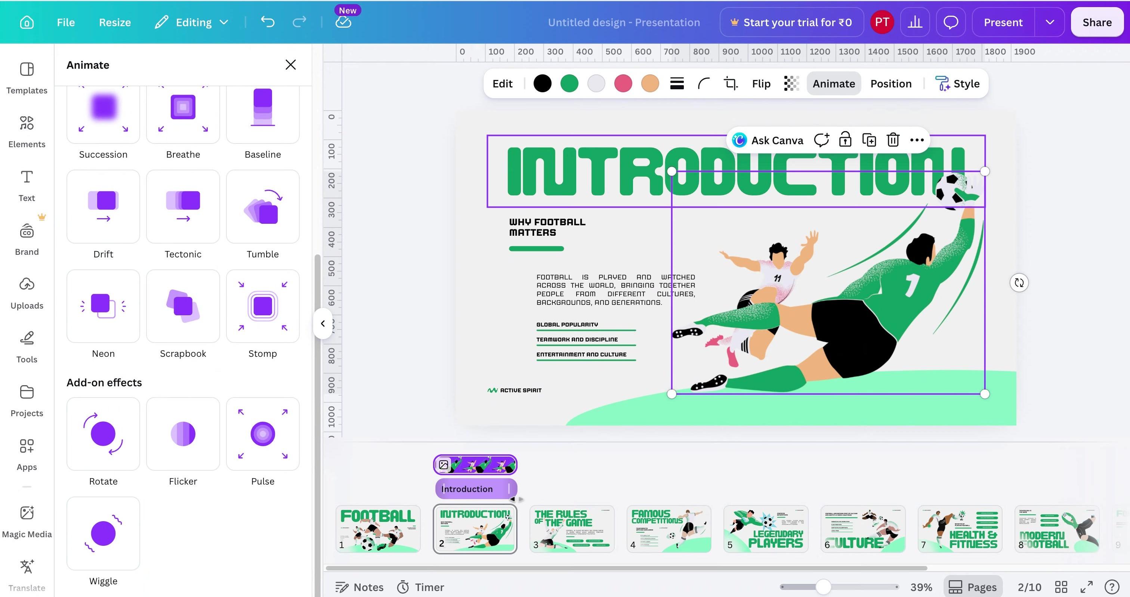The height and width of the screenshot is (597, 1130).
Task: Collapse the side panel with the arrow handle
Action: [x=323, y=324]
